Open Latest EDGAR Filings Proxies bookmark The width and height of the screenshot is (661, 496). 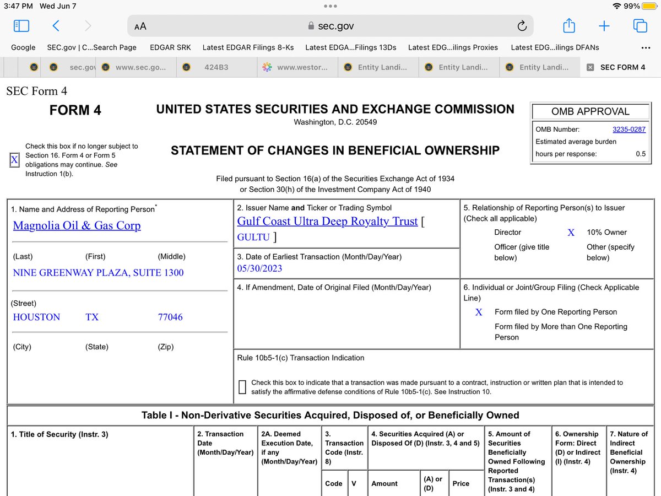coord(453,47)
